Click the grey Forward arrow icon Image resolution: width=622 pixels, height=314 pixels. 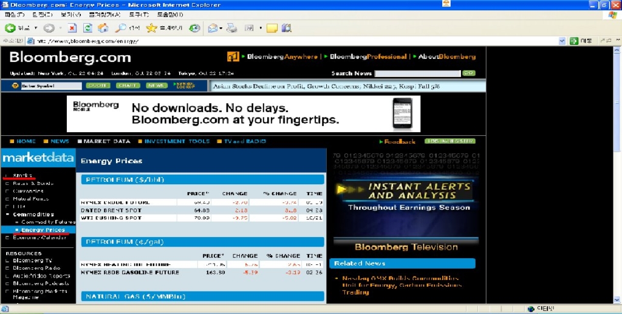(x=49, y=28)
